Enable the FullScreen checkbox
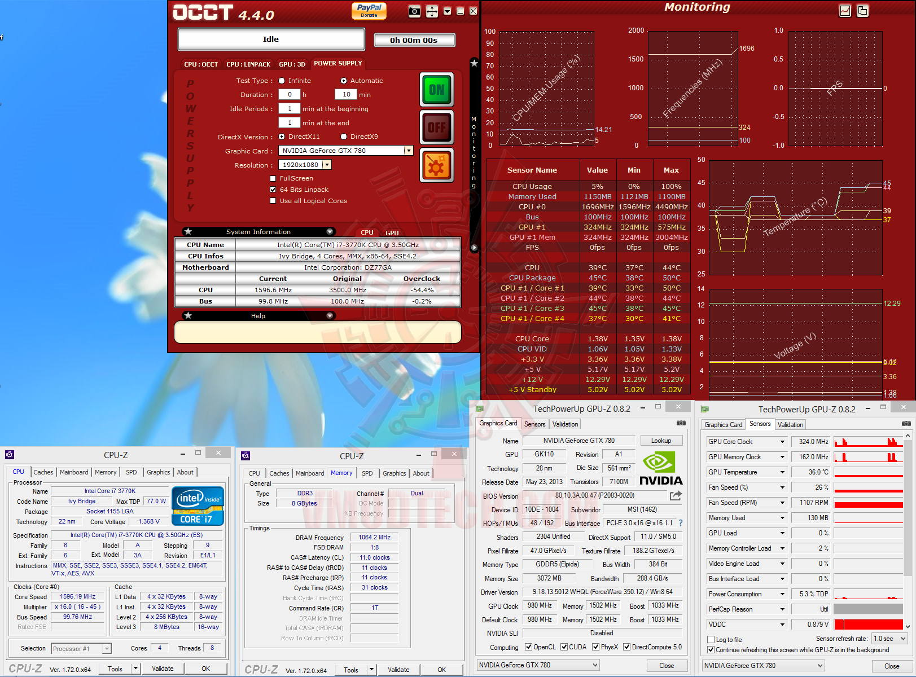 (x=273, y=178)
